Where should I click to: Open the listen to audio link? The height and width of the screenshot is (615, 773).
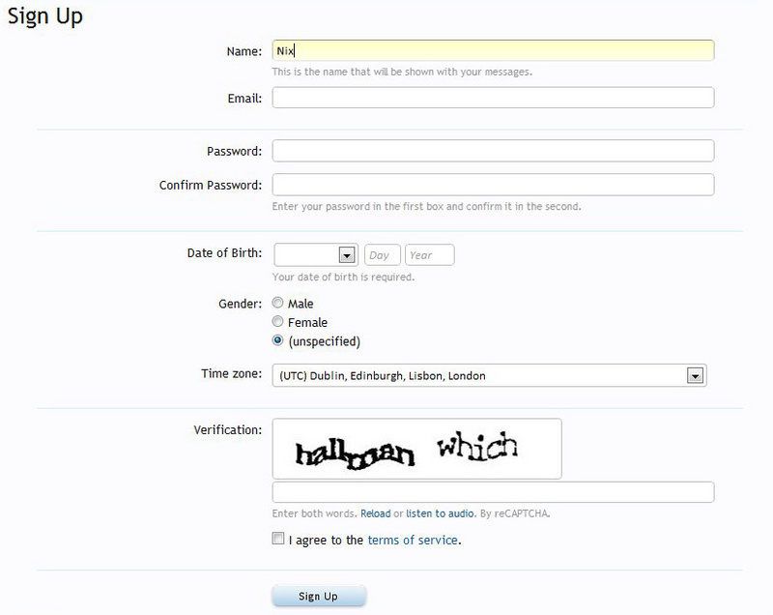pyautogui.click(x=442, y=513)
